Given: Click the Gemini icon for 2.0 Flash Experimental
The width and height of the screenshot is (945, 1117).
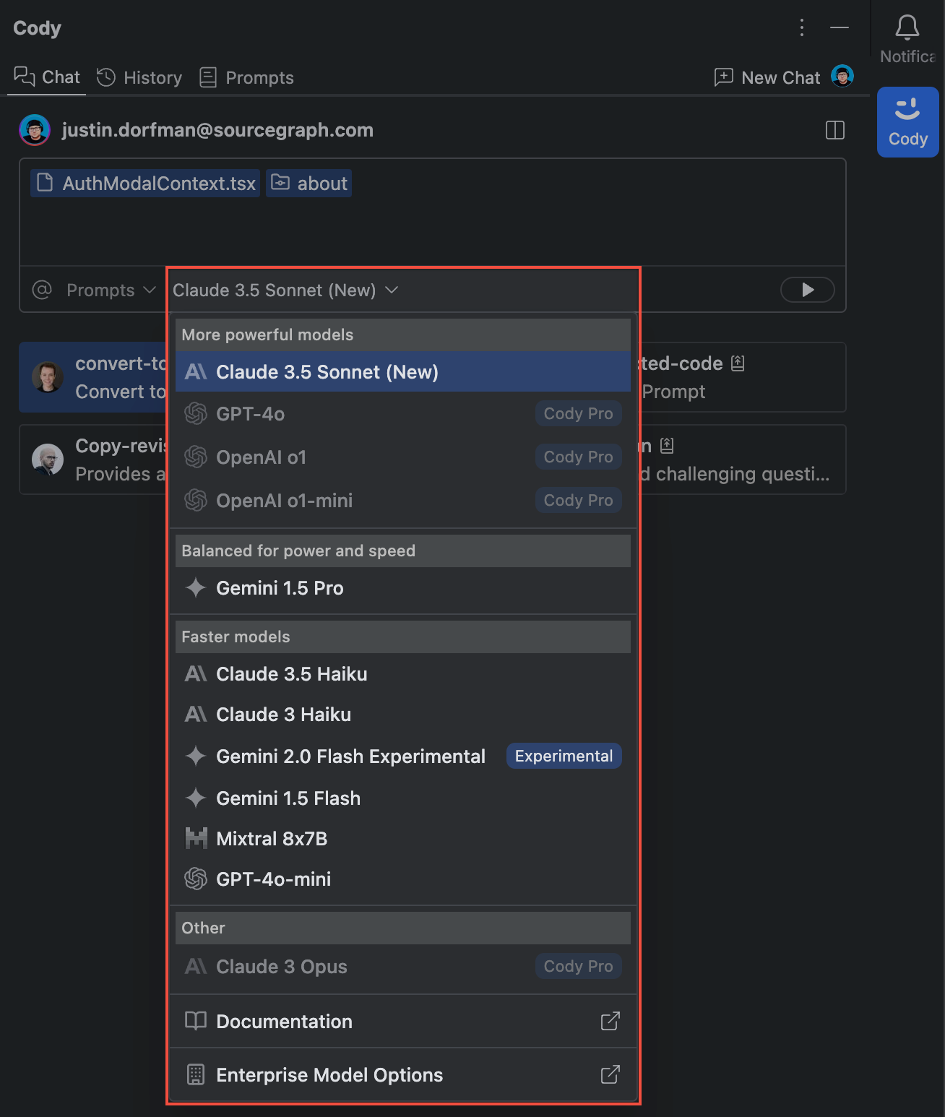Looking at the screenshot, I should (196, 756).
